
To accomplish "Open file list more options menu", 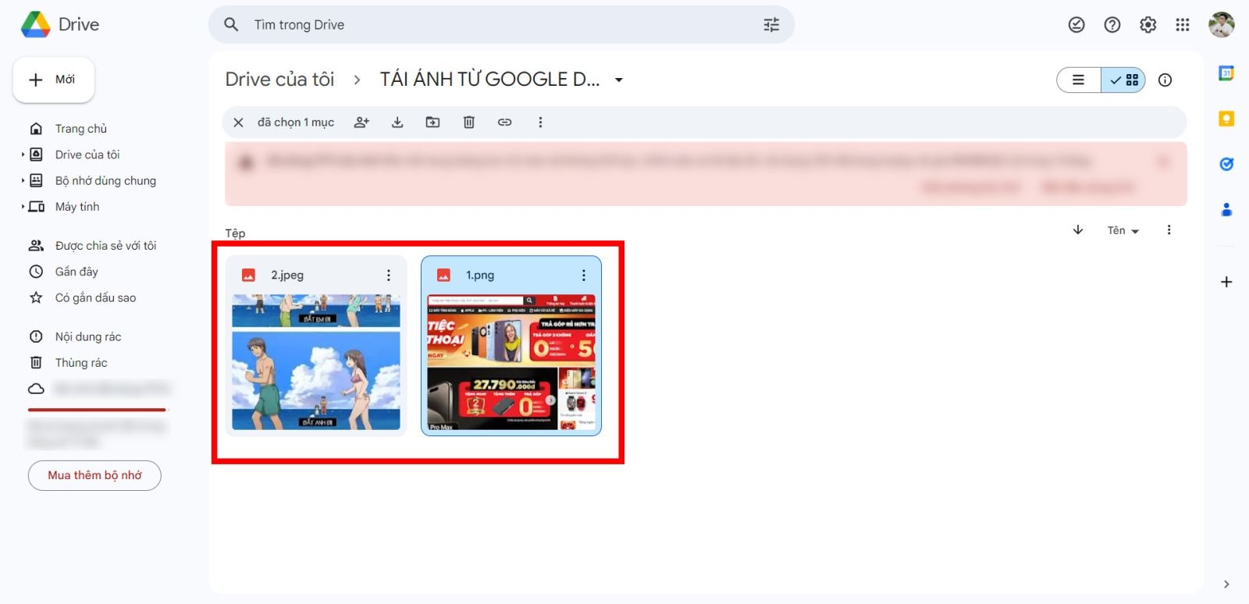I will (x=1169, y=230).
